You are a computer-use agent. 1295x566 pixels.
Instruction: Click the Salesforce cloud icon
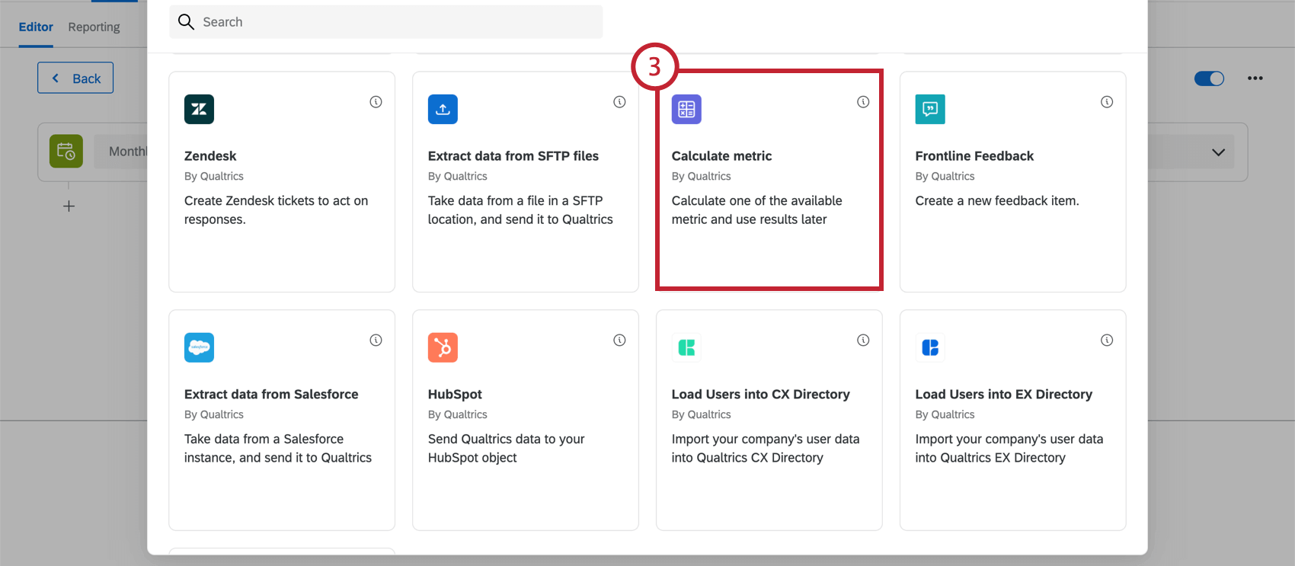[199, 347]
